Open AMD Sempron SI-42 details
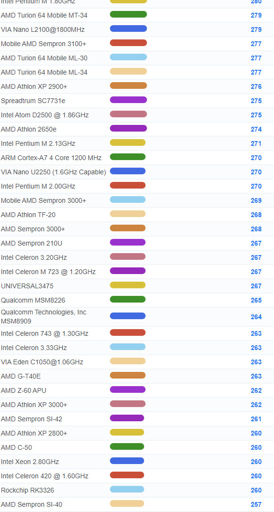 coord(31,419)
